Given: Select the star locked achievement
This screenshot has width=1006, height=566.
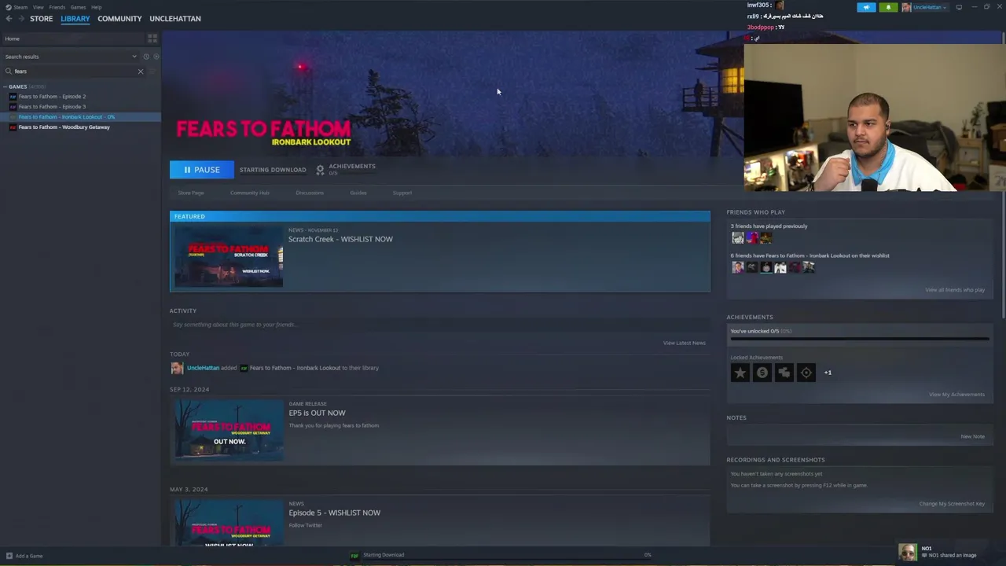Looking at the screenshot, I should point(740,373).
